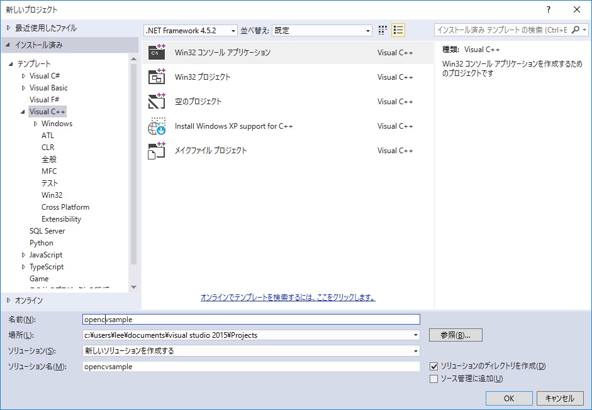Switch to medium icons list view
The width and height of the screenshot is (592, 410).
398,30
